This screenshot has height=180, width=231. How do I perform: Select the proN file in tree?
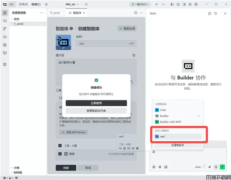click(x=28, y=24)
